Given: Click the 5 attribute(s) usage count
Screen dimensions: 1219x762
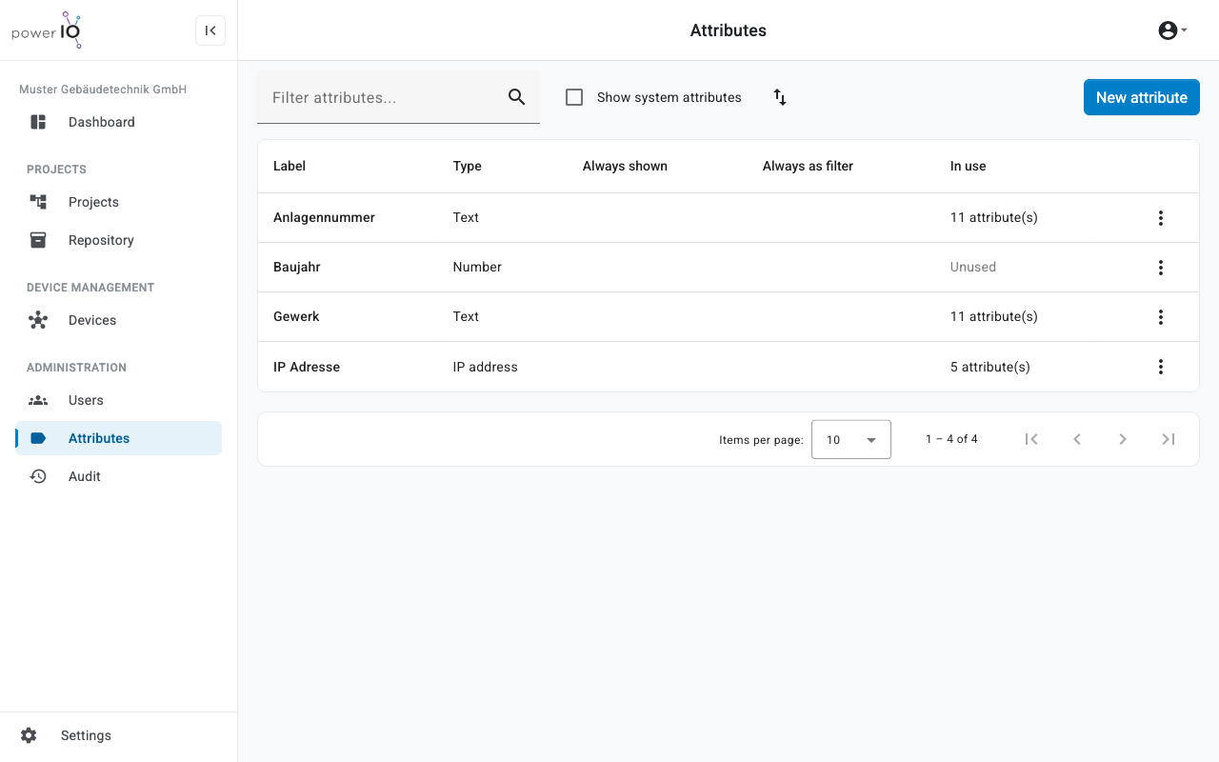Looking at the screenshot, I should point(990,367).
